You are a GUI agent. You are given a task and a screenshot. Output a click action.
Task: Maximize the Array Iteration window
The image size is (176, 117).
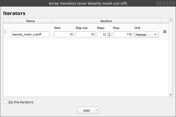[x=165, y=3]
